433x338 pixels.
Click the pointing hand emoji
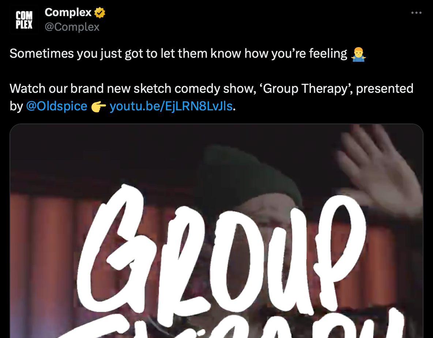99,106
